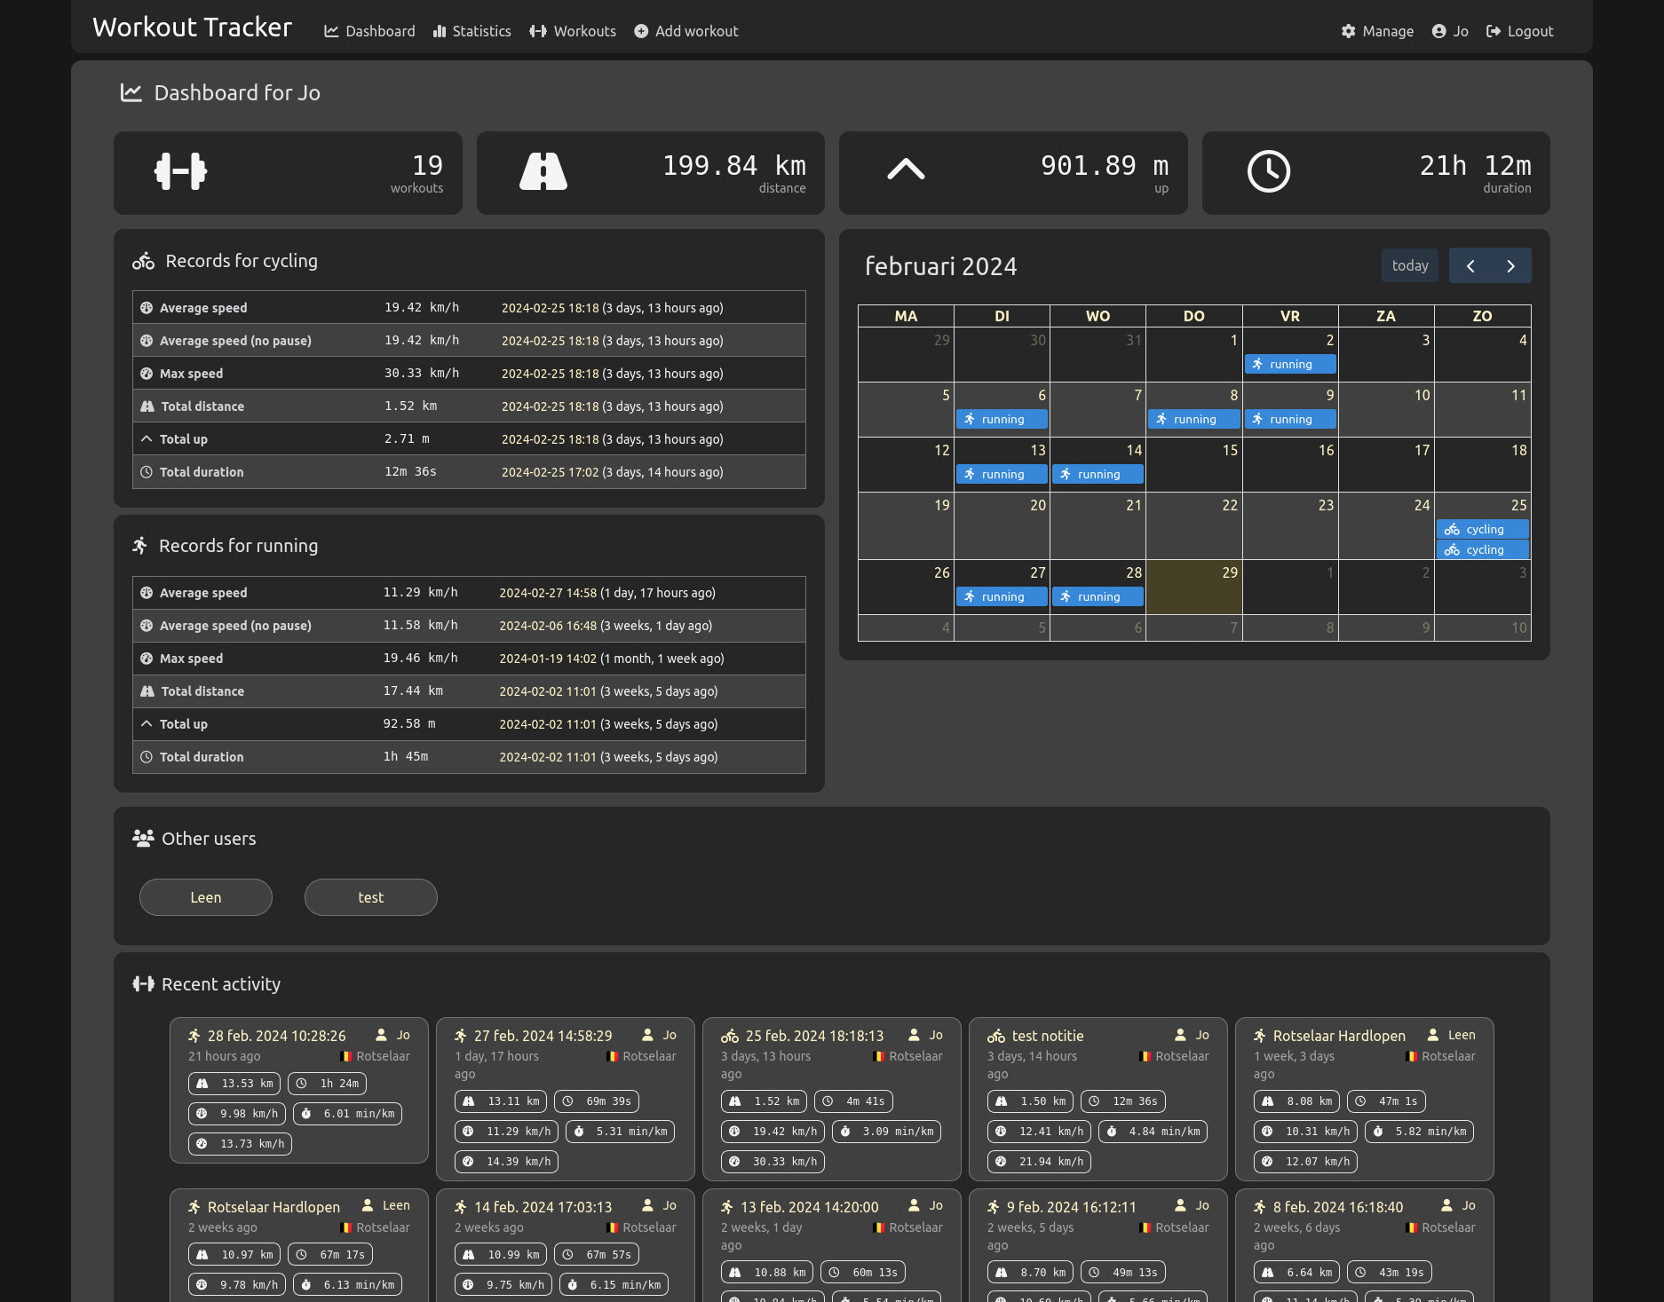Click the runner icon beside Records for running
The height and width of the screenshot is (1302, 1664).
tap(139, 545)
